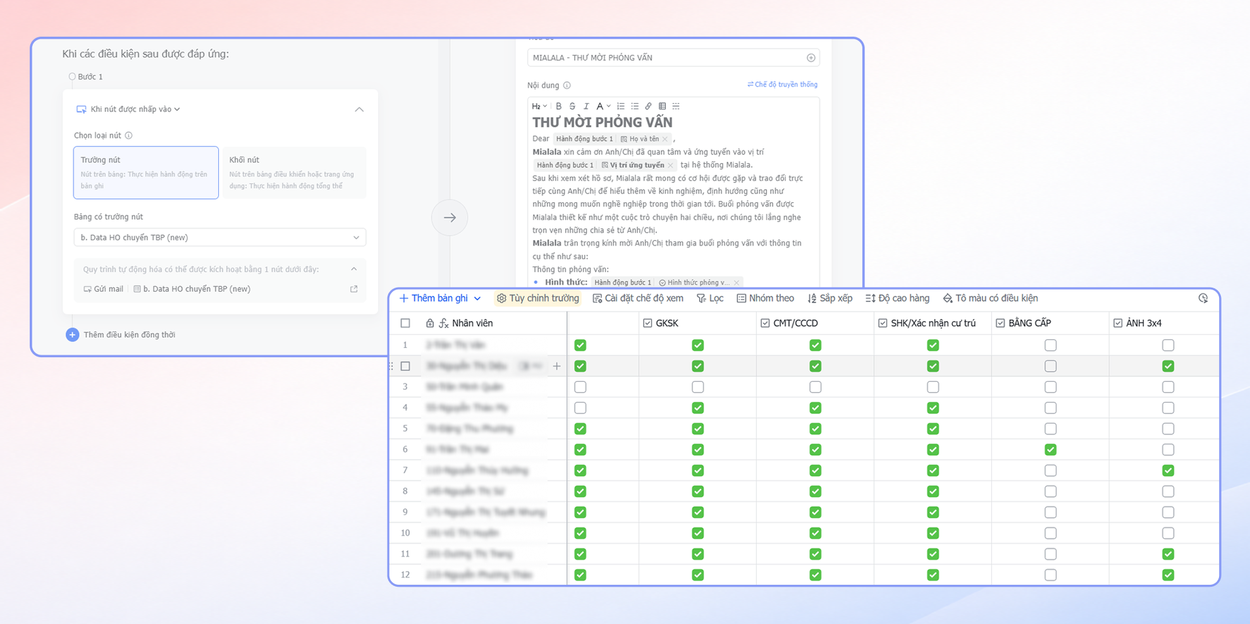1250x624 pixels.
Task: Open the linked table via the external-link icon
Action: [354, 289]
